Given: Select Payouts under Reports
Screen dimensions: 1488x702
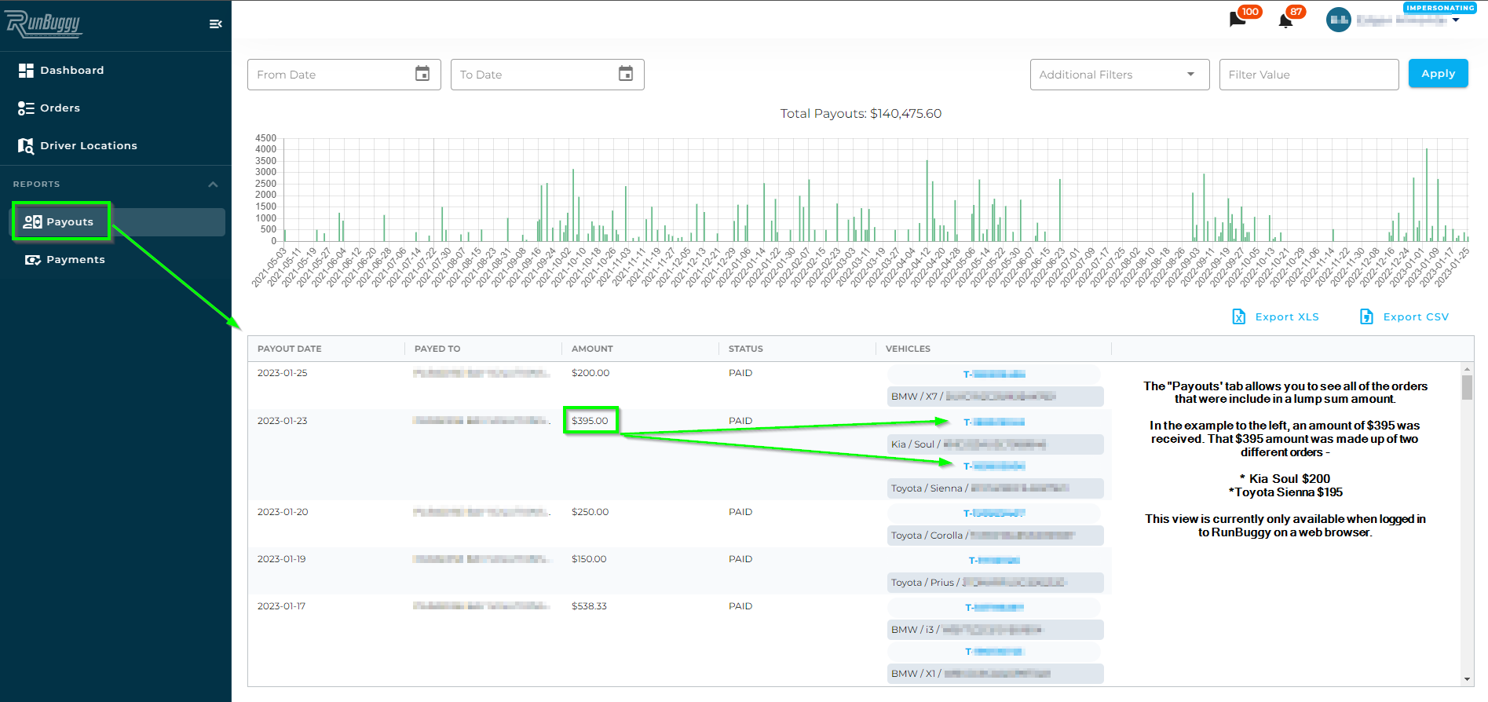Looking at the screenshot, I should (x=119, y=222).
